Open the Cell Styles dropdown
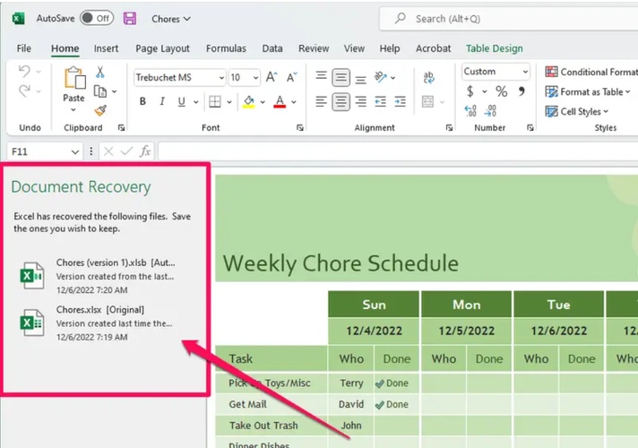Image resolution: width=638 pixels, height=448 pixels. pyautogui.click(x=579, y=111)
